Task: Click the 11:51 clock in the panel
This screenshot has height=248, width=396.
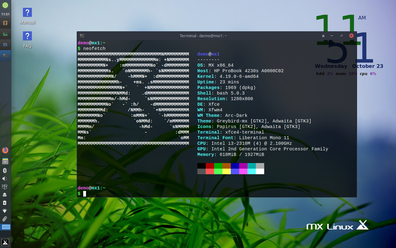Action: pyautogui.click(x=5, y=14)
